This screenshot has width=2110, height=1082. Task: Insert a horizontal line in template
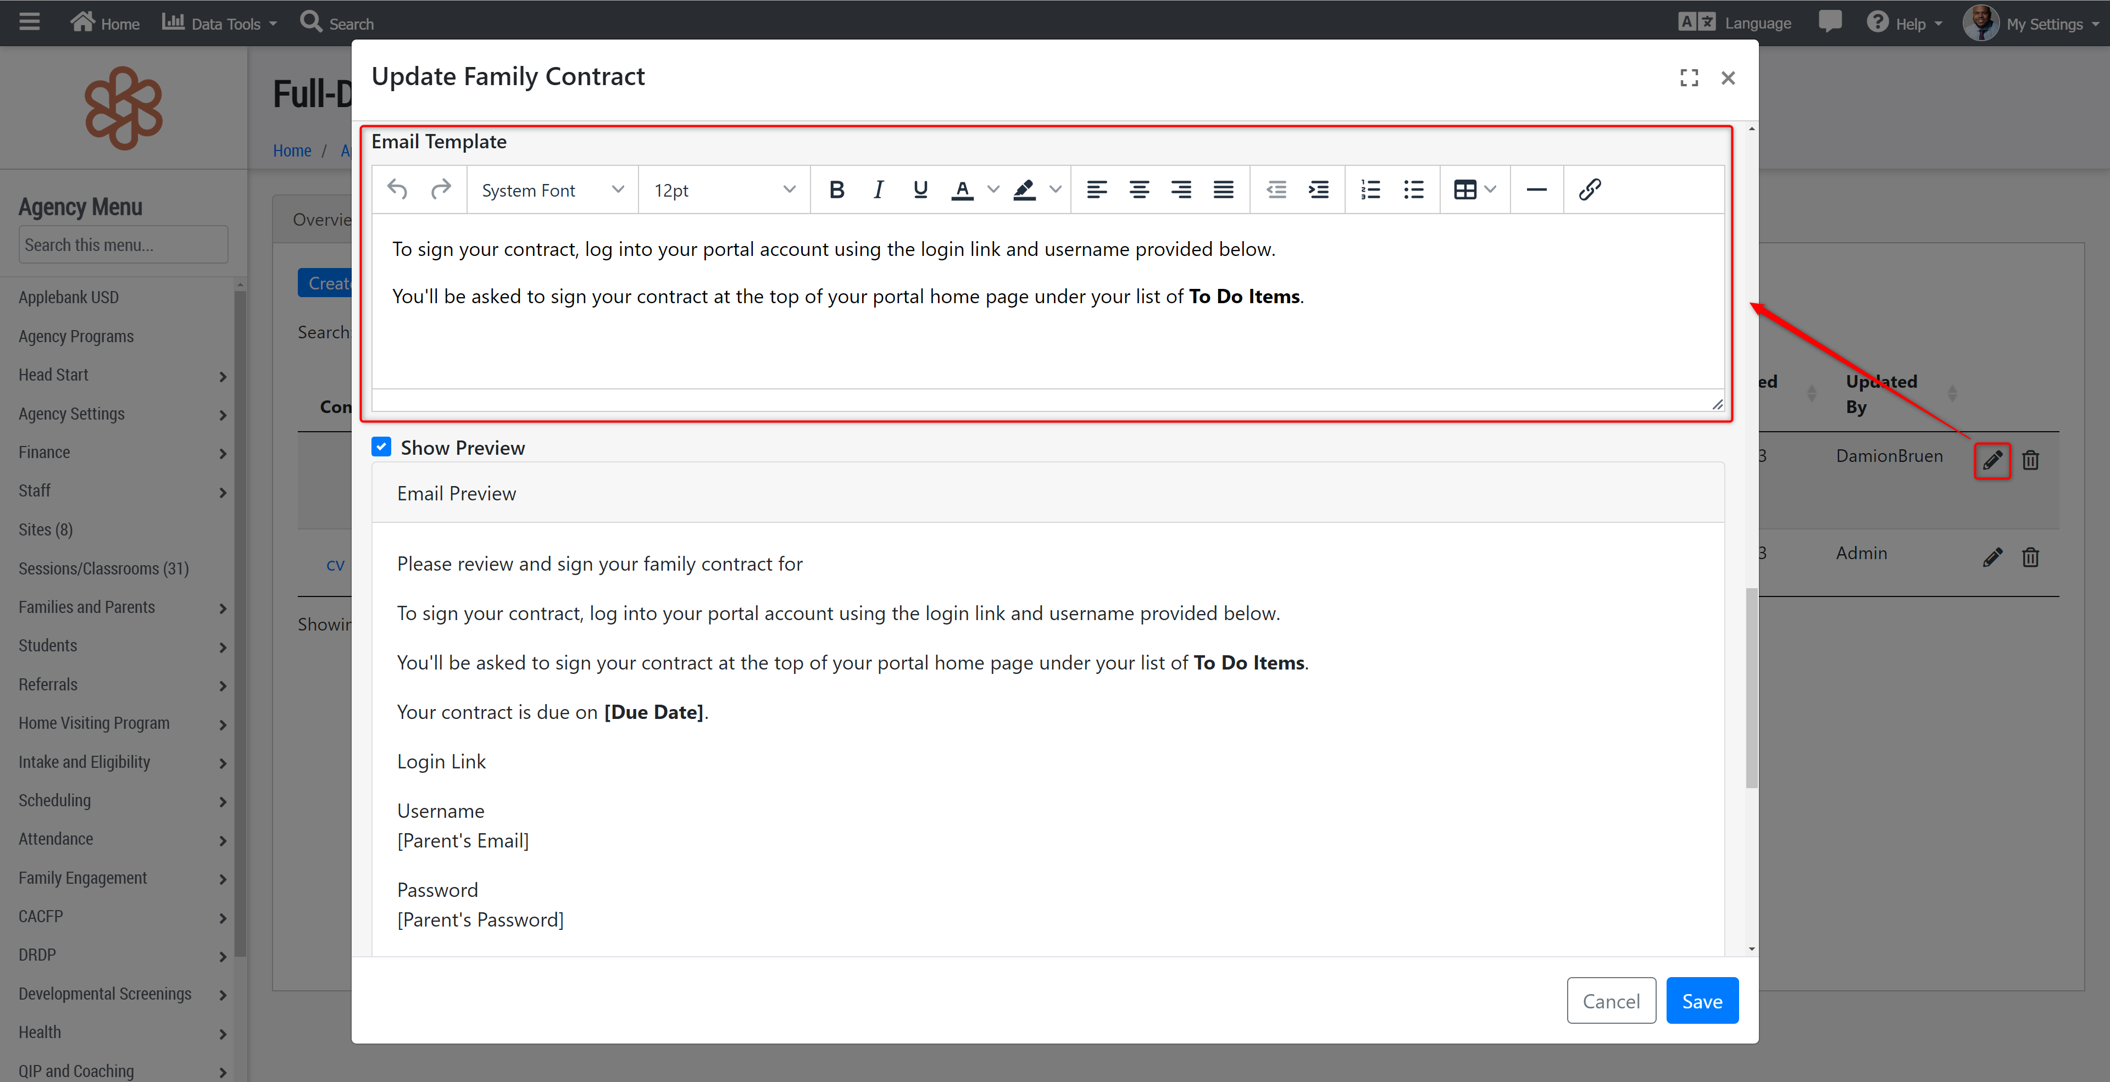click(x=1537, y=190)
